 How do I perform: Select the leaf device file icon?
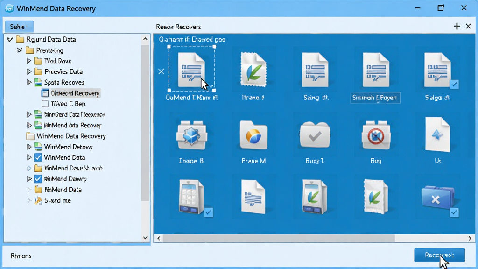tap(315, 197)
